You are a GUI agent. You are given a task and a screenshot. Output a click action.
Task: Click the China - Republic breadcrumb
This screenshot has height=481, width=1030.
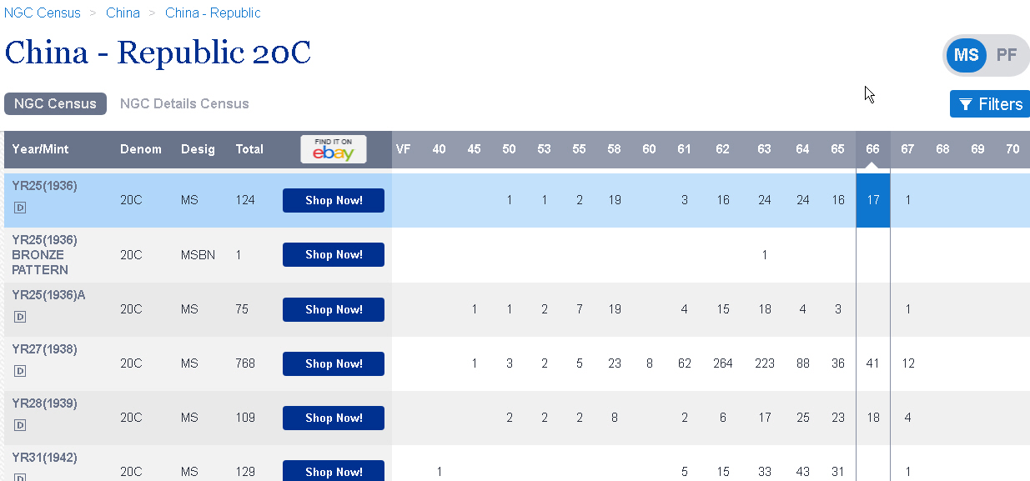pos(213,13)
